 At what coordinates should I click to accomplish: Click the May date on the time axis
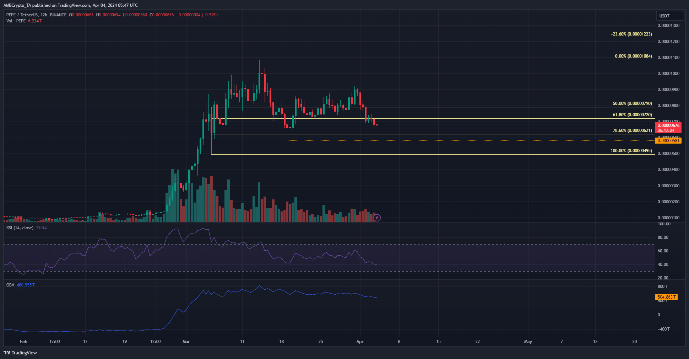528,342
